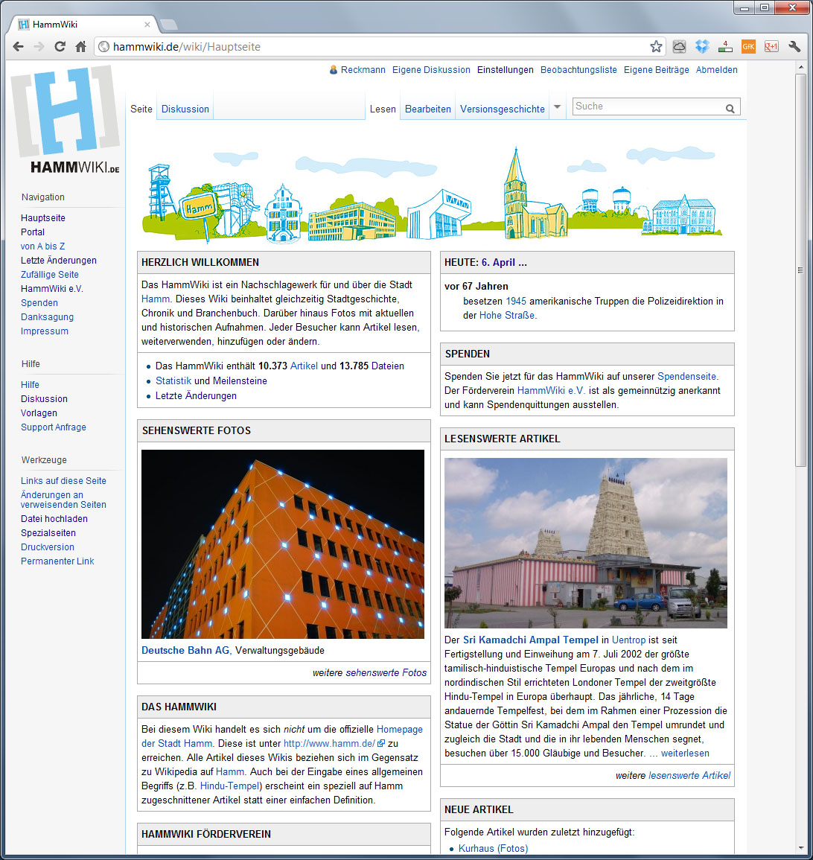Click the vertical page scrollbar thumb
Screen dimensions: 813x860
pyautogui.click(x=800, y=270)
